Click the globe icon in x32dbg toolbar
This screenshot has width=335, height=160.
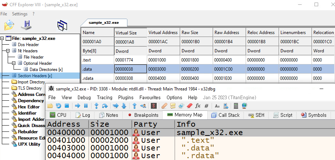245,106
